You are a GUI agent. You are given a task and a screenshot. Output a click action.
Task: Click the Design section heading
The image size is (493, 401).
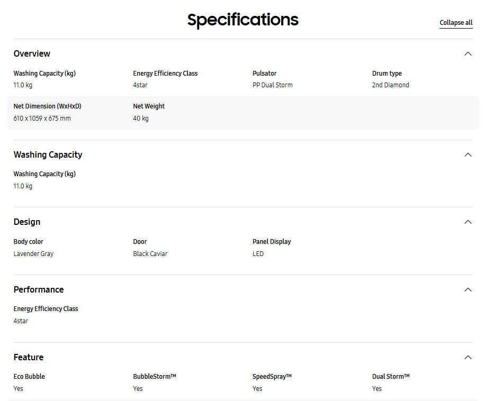tap(27, 222)
